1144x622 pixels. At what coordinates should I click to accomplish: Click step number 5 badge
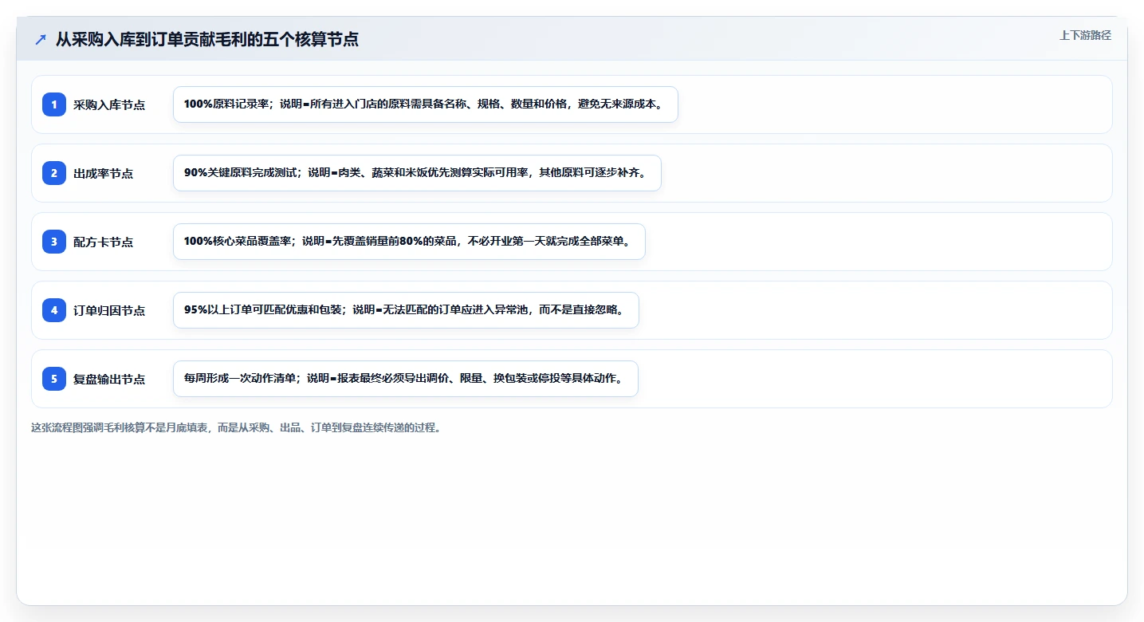54,379
